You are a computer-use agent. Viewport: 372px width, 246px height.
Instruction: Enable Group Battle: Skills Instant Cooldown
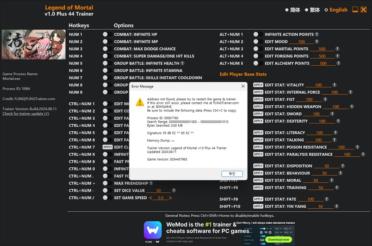click(107, 78)
